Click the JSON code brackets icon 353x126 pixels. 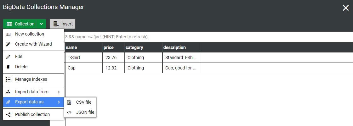point(69,112)
